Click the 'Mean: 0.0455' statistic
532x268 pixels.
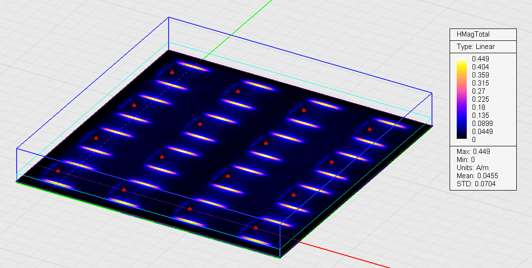[x=477, y=176]
